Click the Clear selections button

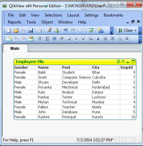126,30
